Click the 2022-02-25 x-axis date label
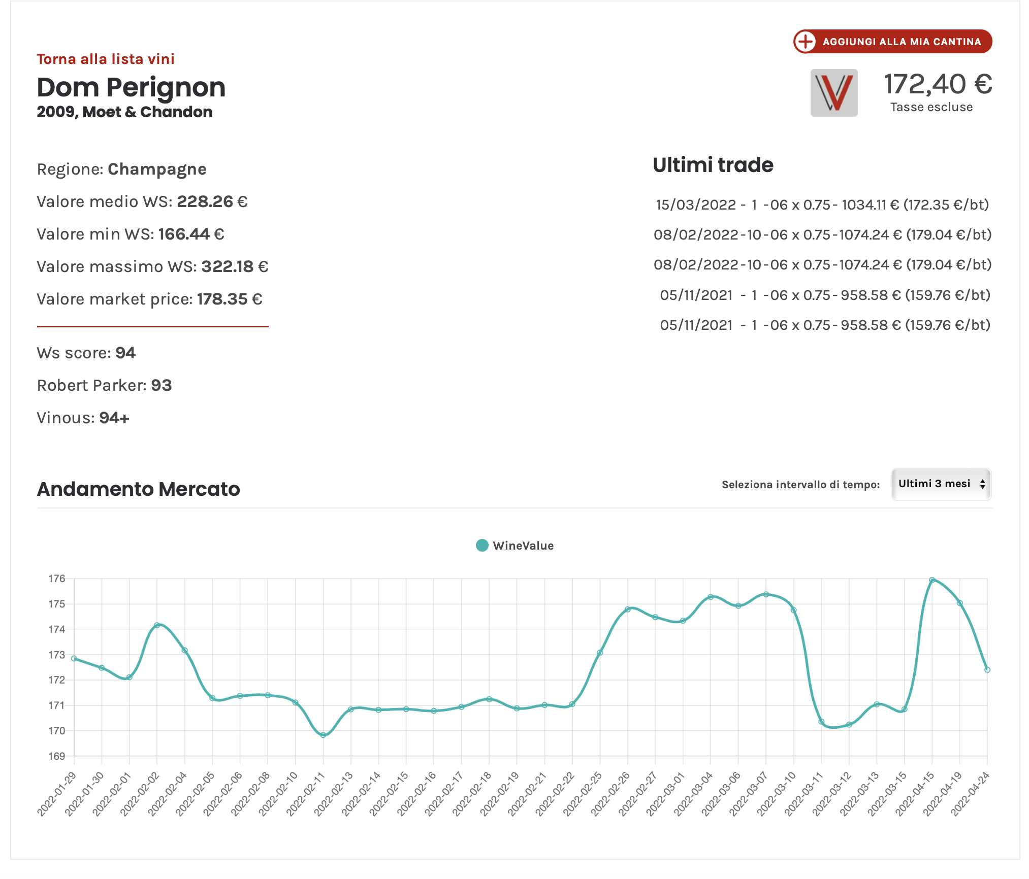Image resolution: width=1029 pixels, height=879 pixels. (x=582, y=794)
